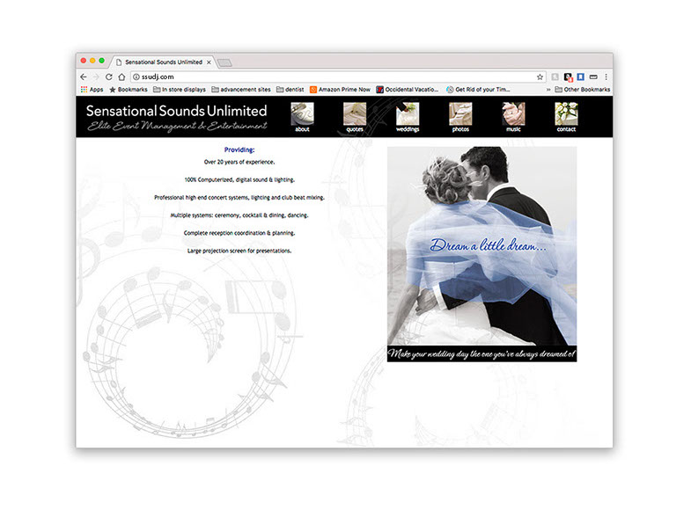Click the Sensational Sounds Unlimited logo
The height and width of the screenshot is (517, 691).
(x=176, y=117)
